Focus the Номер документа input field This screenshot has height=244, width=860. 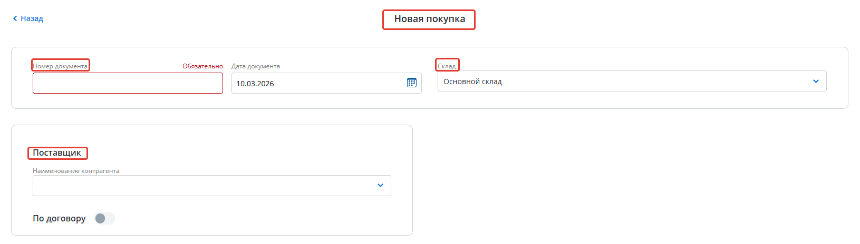128,83
